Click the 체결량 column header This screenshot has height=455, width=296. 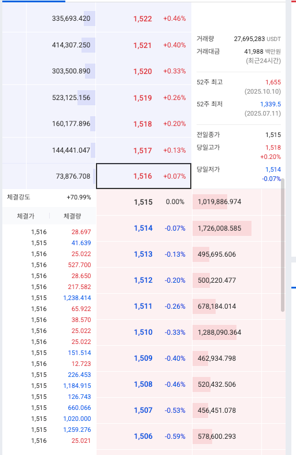coord(72,216)
